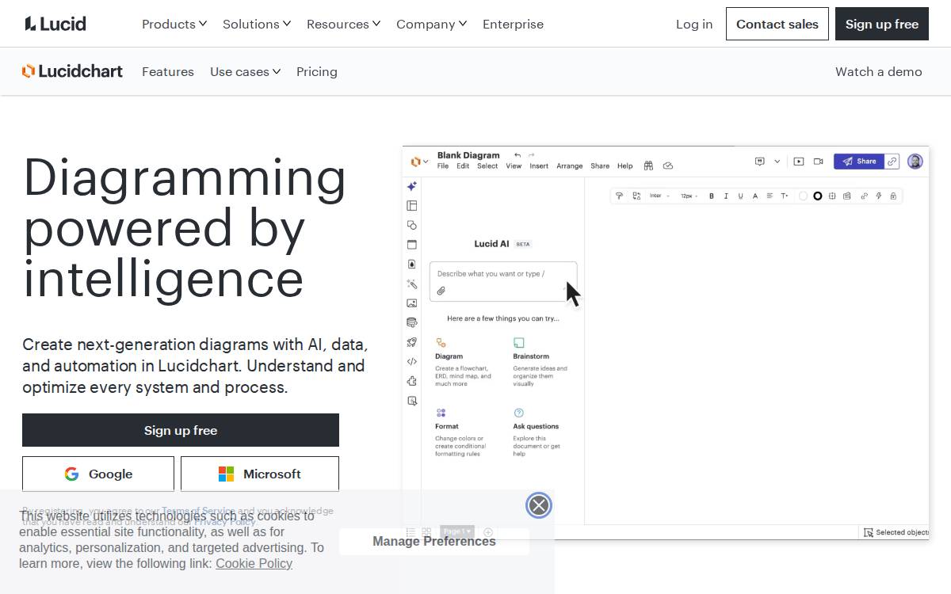Open the templates layout panel icon

(412, 206)
